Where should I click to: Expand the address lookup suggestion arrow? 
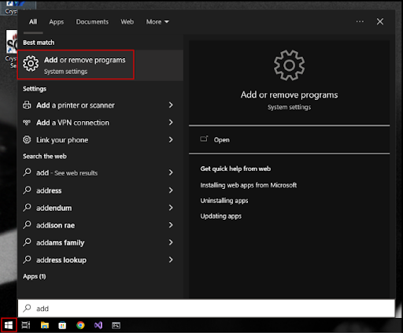[171, 260]
